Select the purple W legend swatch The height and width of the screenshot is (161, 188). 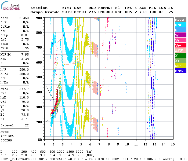[x=180, y=35]
